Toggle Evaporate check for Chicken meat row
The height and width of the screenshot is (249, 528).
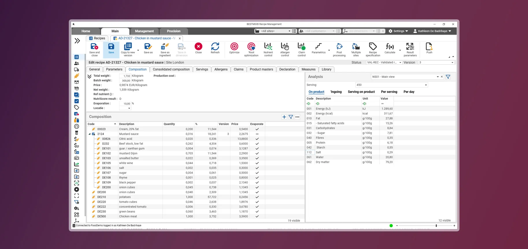pos(257,217)
